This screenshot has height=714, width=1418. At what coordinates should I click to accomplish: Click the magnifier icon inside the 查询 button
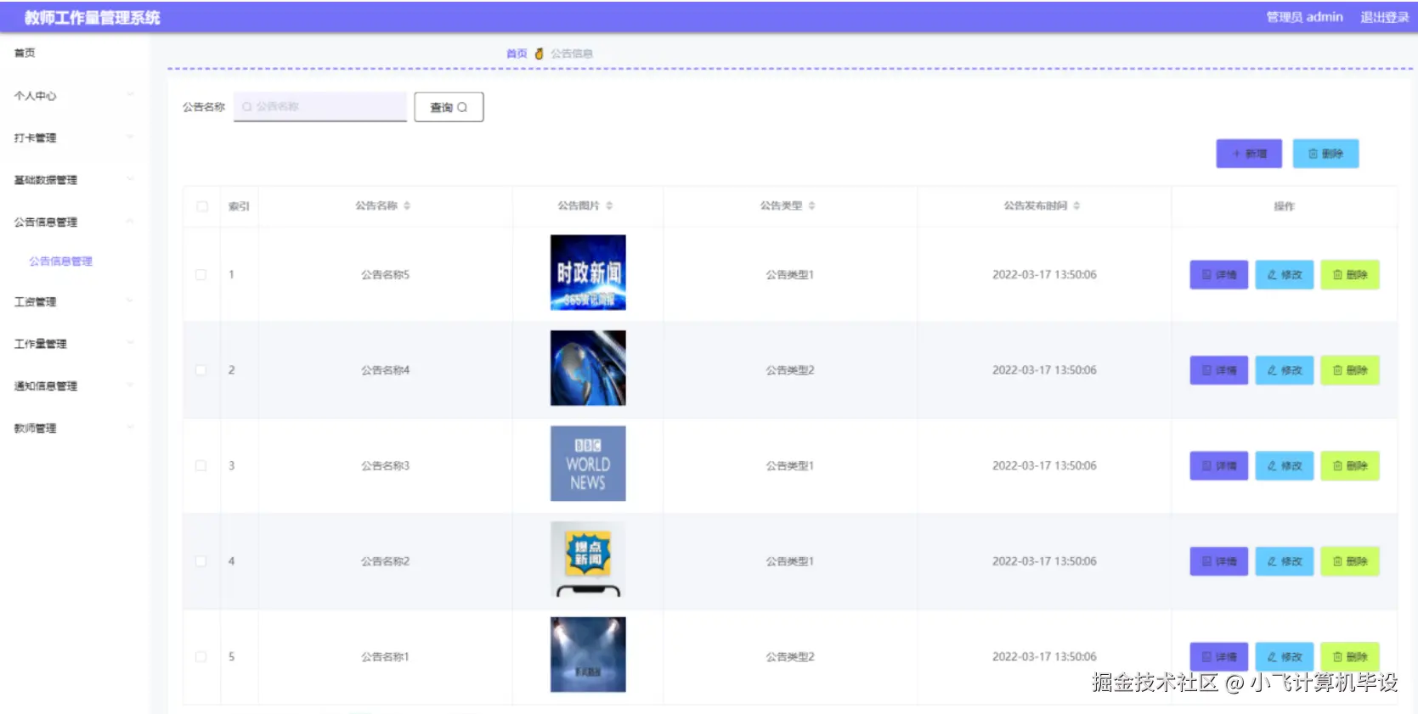tap(462, 107)
